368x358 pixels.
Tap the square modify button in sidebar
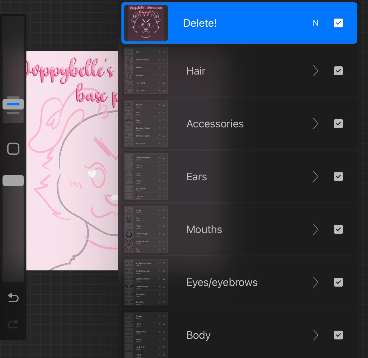(13, 148)
